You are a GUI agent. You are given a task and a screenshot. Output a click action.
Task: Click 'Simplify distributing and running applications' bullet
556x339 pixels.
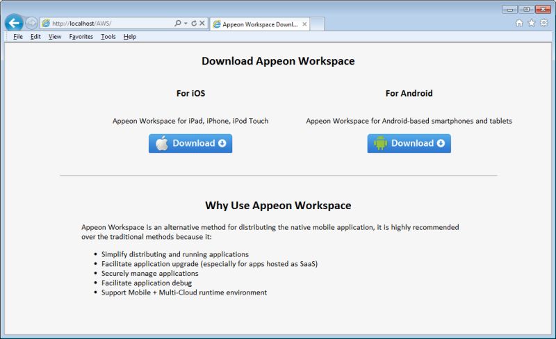click(x=175, y=254)
